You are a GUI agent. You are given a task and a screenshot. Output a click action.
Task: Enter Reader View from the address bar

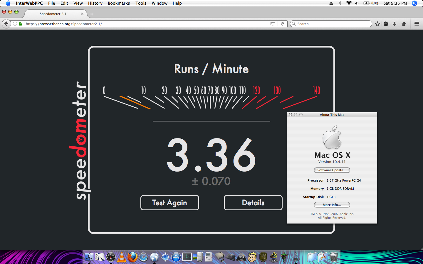(x=273, y=24)
